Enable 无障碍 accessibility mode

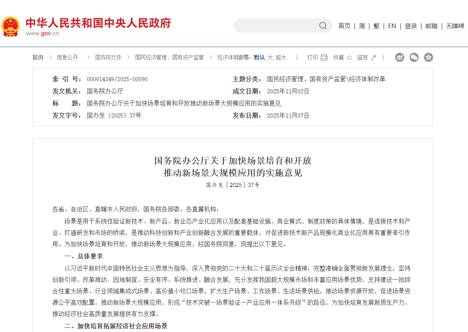coord(455,26)
